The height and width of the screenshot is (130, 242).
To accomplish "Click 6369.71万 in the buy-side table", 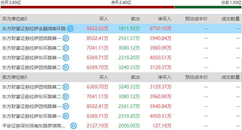I will (x=98, y=58).
